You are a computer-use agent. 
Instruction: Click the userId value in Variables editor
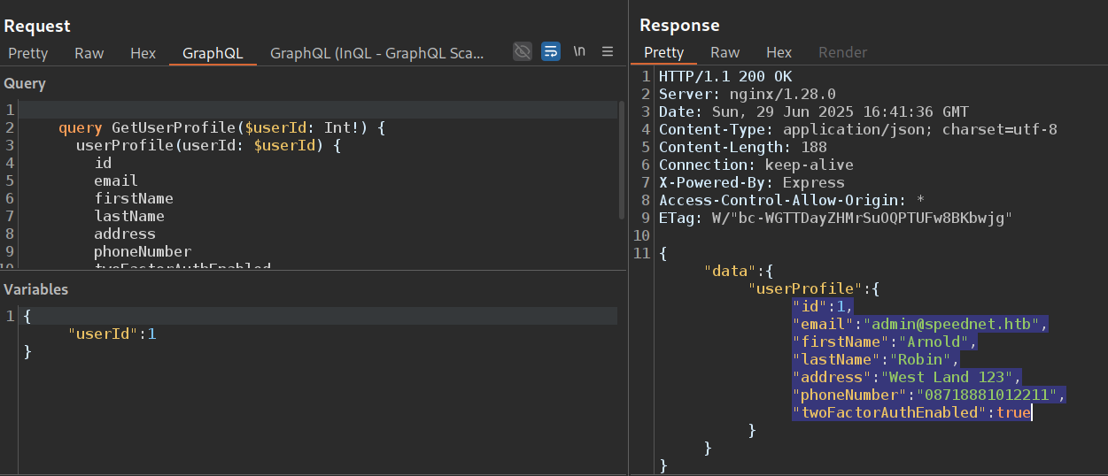click(151, 334)
